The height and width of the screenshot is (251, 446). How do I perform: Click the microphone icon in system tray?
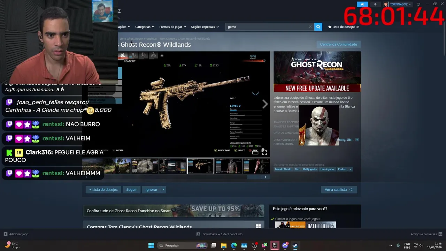click(x=398, y=245)
